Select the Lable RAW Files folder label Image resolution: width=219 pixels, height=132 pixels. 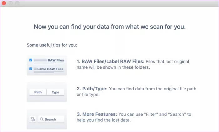click(50, 69)
